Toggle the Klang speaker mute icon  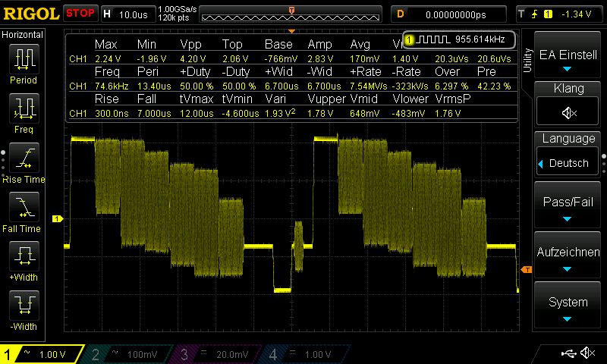point(568,113)
